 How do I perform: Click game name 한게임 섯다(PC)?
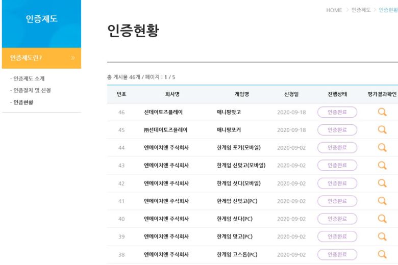click(235, 219)
